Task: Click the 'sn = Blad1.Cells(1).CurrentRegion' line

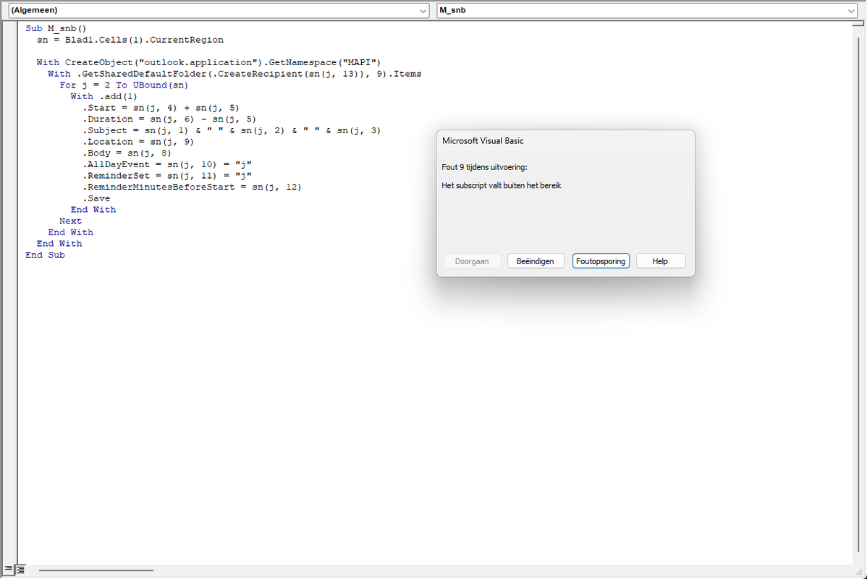Action: pyautogui.click(x=130, y=40)
